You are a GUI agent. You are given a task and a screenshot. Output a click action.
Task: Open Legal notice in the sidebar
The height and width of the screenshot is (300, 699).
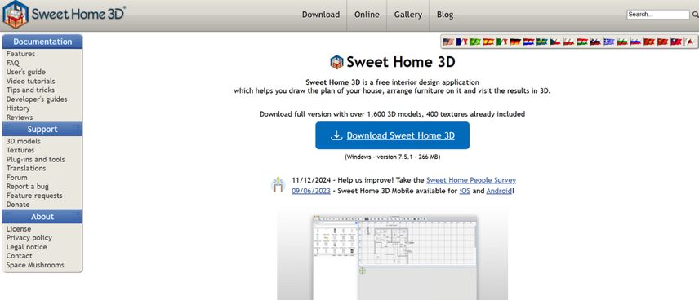click(x=26, y=247)
